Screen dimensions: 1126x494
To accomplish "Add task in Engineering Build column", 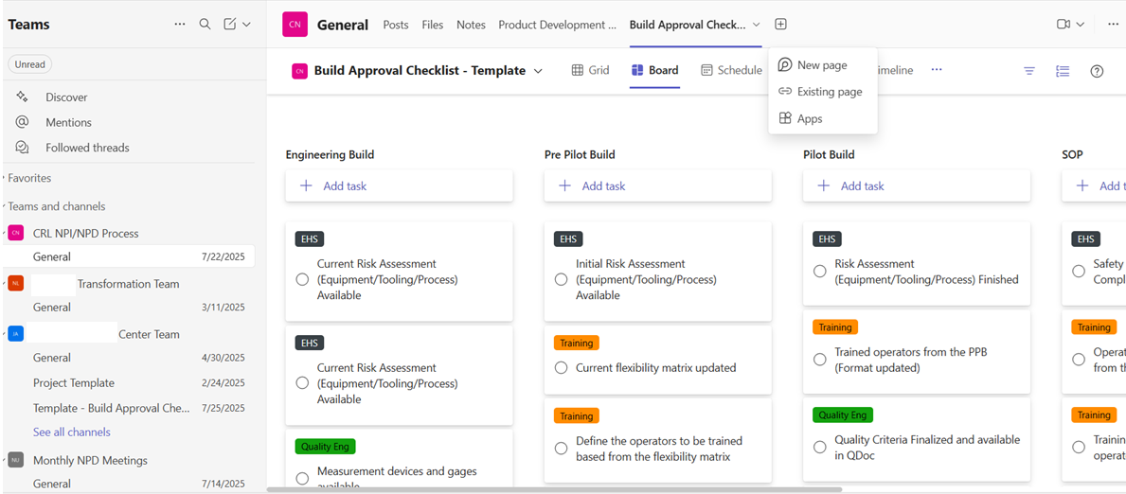I will 400,186.
